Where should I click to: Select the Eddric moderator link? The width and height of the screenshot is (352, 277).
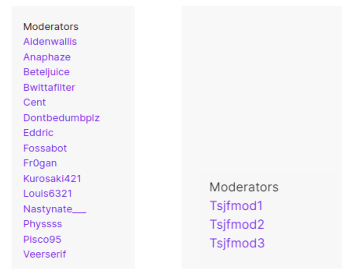pos(38,133)
